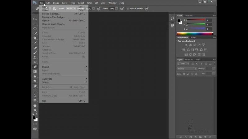This screenshot has width=248, height=139.
Task: Click the red R value field
Action: (x=209, y=20)
